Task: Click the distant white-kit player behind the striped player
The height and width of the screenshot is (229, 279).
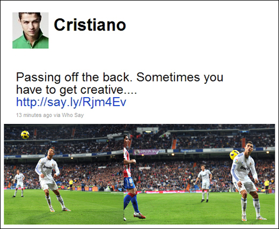Action: coord(204,183)
